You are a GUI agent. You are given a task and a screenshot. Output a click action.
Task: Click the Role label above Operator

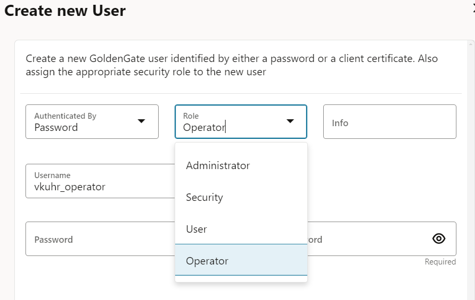pos(191,116)
